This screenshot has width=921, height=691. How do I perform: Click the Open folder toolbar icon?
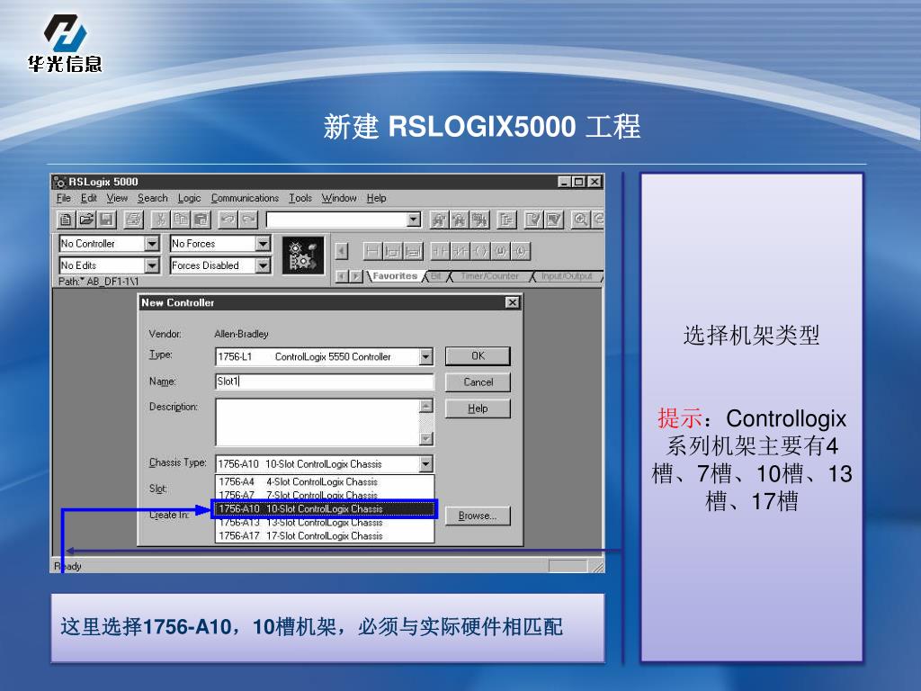86,220
